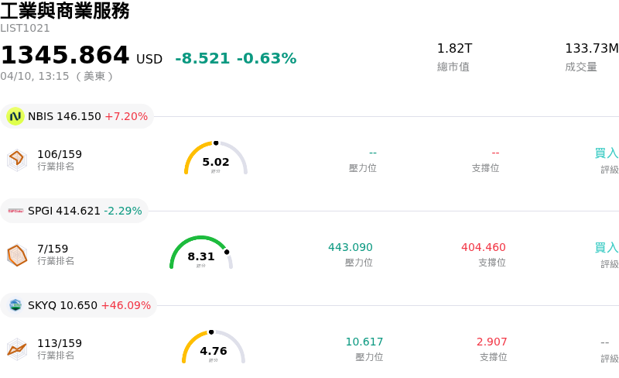This screenshot has height=378, width=619.
Task: Click the NBIS company logo icon
Action: (x=15, y=116)
